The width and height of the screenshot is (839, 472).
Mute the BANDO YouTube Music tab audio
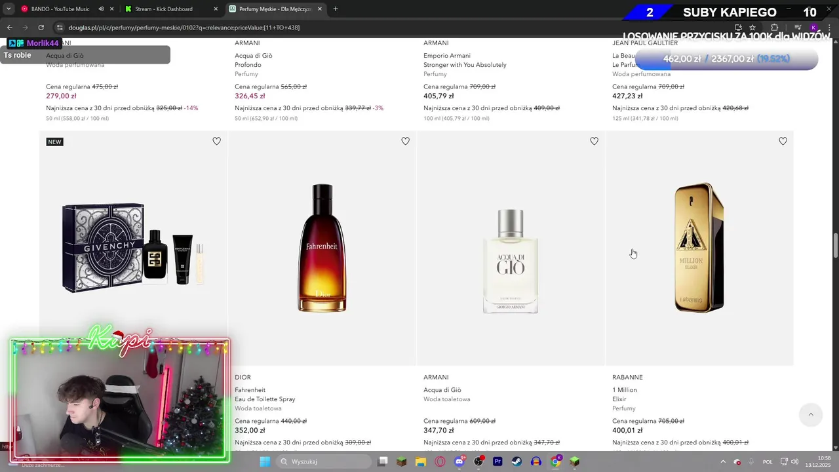101,9
